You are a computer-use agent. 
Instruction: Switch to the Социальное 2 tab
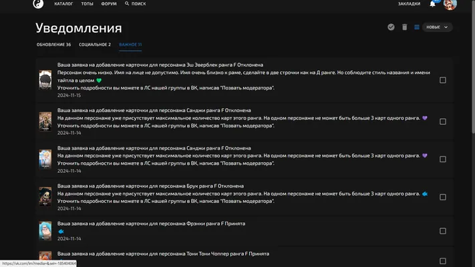(x=95, y=45)
